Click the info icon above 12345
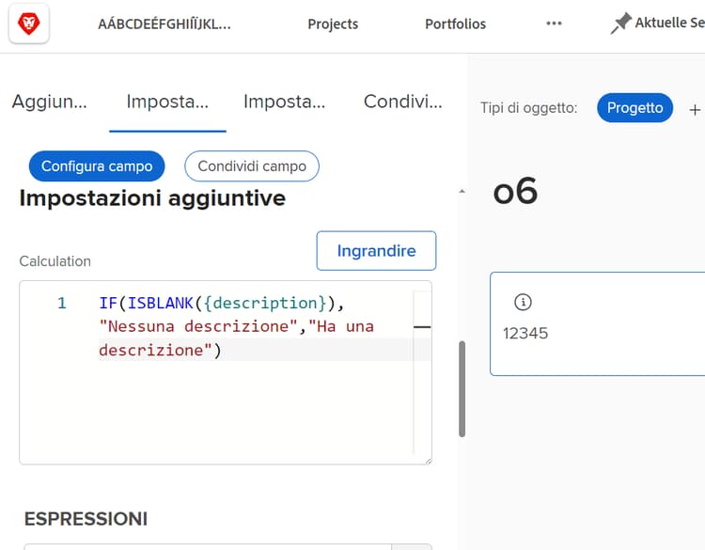 524,302
